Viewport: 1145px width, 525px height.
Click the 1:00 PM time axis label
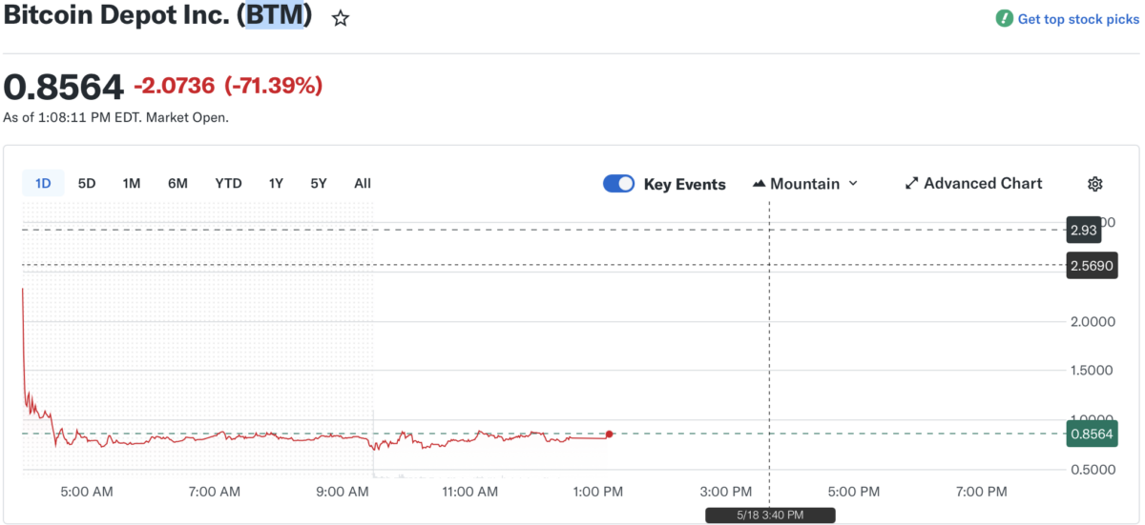596,492
